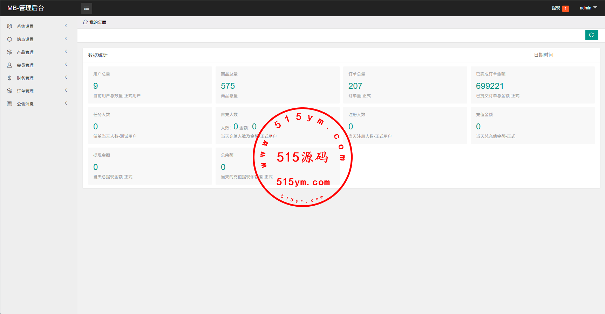Click the home icon in breadcrumb
This screenshot has height=314, width=605.
click(85, 22)
